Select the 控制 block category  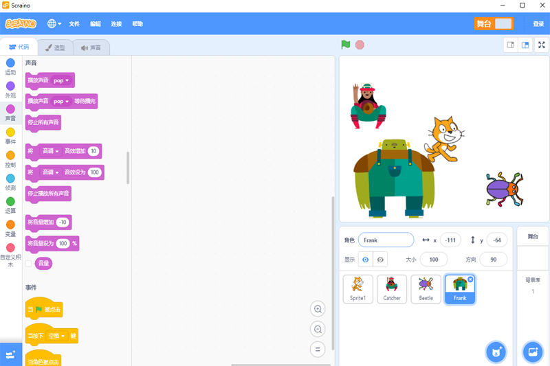pyautogui.click(x=10, y=159)
